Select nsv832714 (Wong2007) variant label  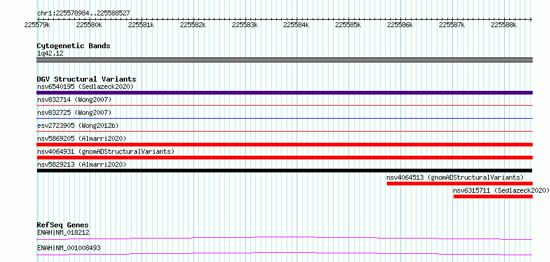point(74,99)
